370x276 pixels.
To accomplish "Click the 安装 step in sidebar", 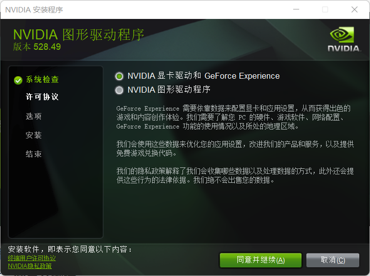I will click(34, 135).
